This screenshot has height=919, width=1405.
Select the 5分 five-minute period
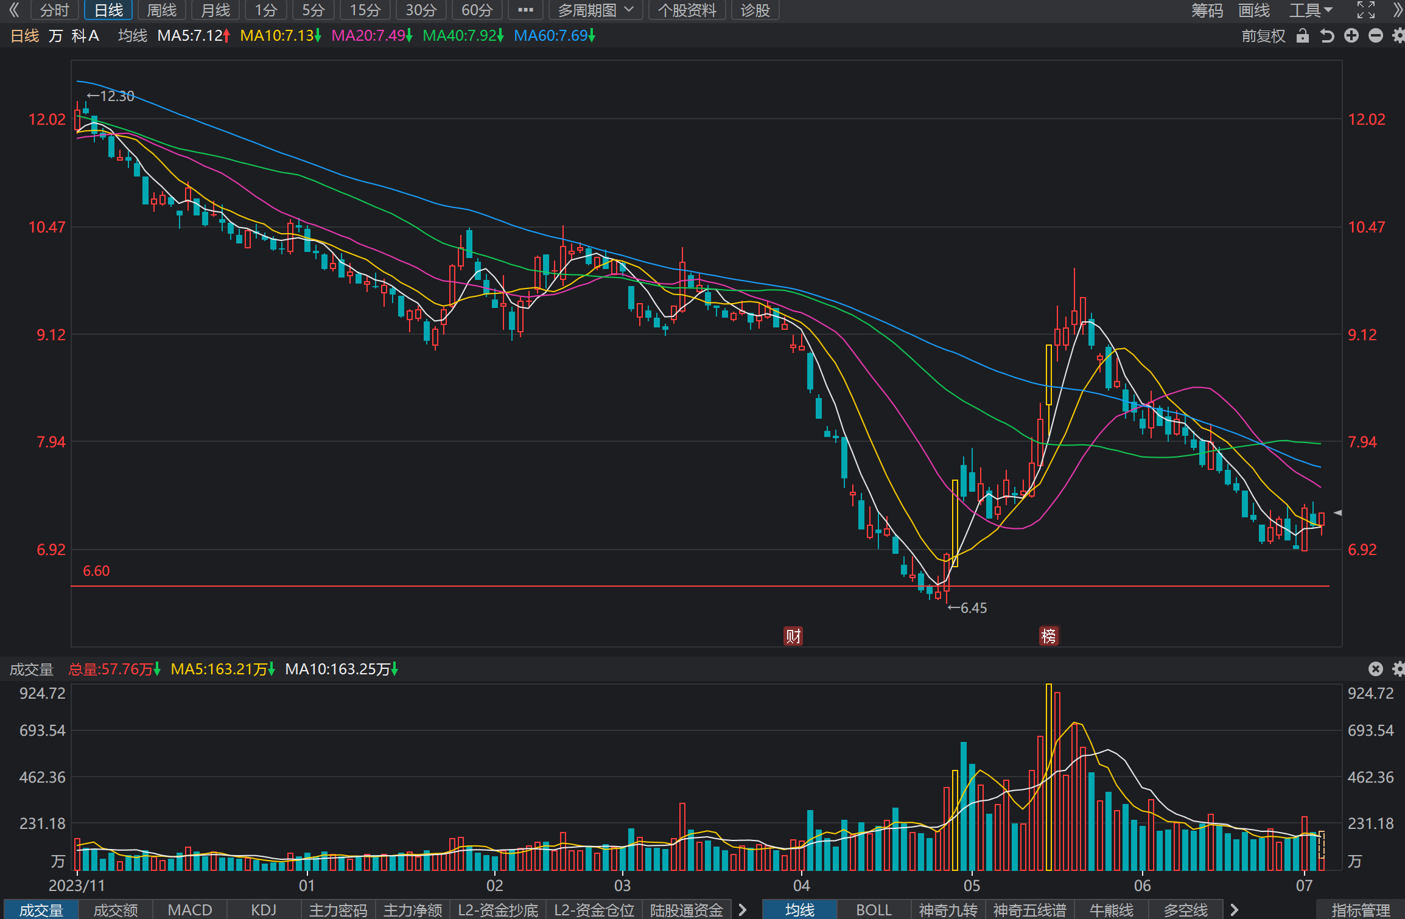(x=314, y=10)
